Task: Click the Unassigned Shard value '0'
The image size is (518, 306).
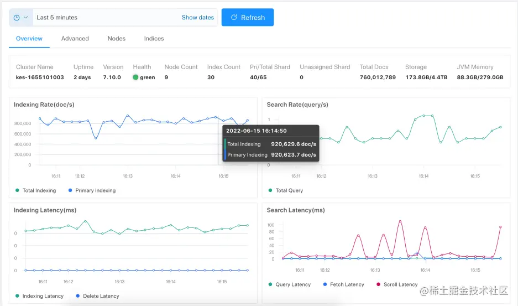Action: tap(301, 77)
